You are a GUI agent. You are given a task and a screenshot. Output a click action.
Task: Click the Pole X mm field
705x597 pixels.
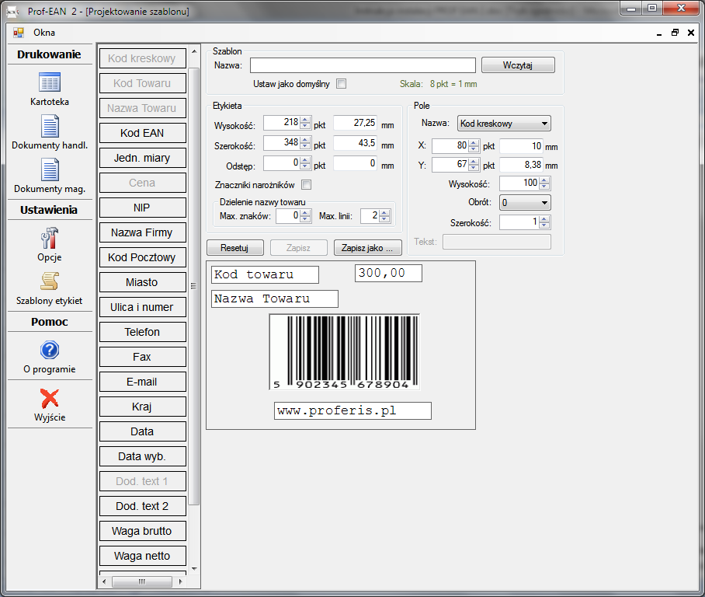pyautogui.click(x=522, y=146)
